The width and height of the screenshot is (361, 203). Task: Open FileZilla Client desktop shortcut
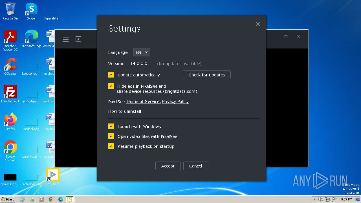click(x=10, y=94)
